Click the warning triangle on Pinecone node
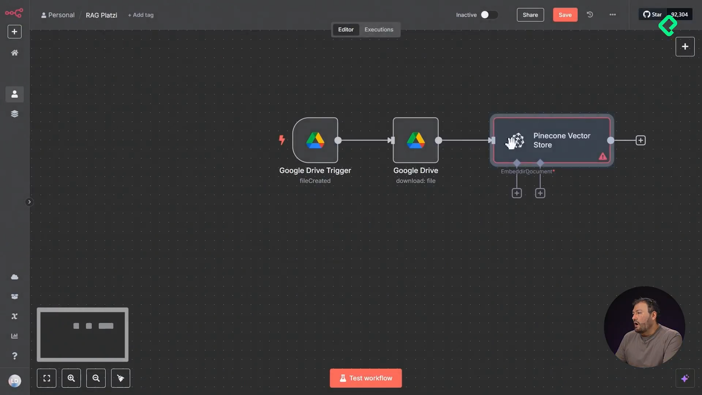 coord(603,156)
